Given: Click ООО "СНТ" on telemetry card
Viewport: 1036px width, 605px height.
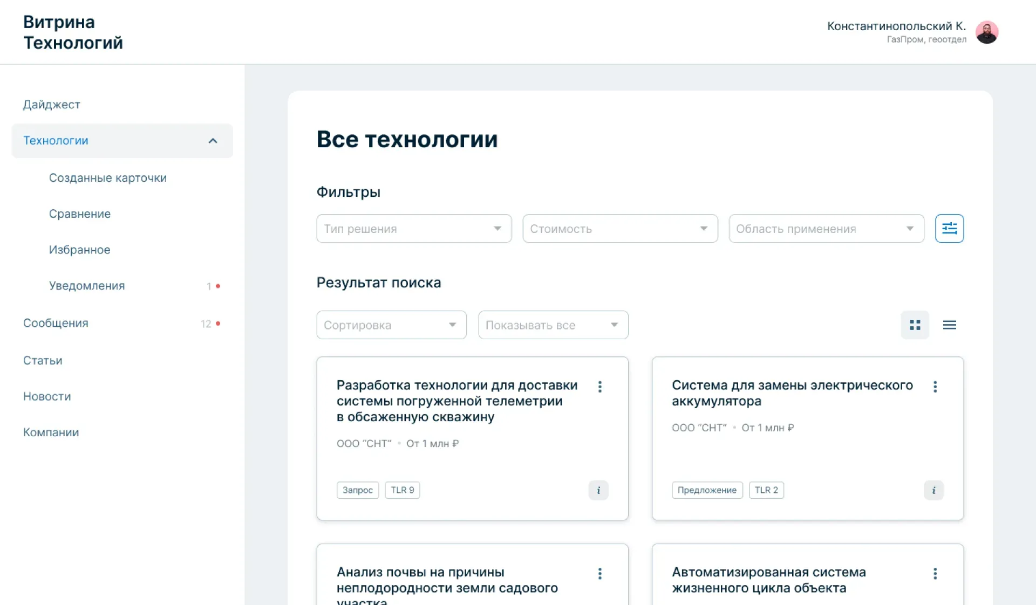Looking at the screenshot, I should (x=364, y=444).
